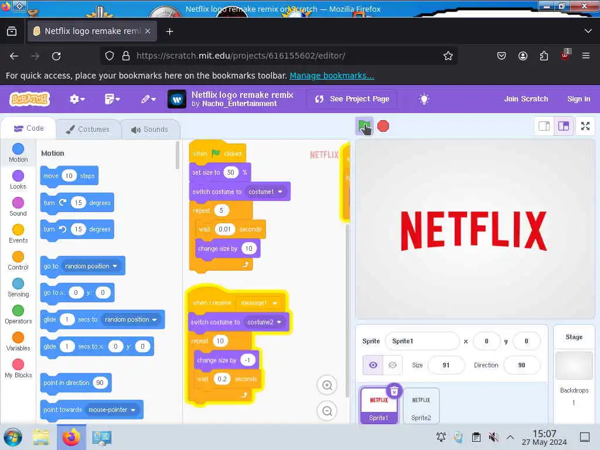
Task: Select the Sound block category
Action: tap(18, 207)
